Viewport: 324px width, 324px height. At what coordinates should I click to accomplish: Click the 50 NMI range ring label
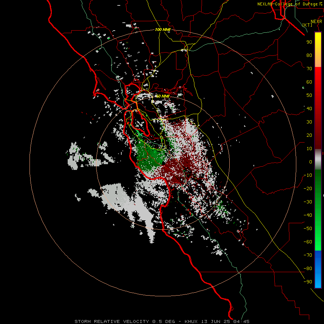[163, 96]
